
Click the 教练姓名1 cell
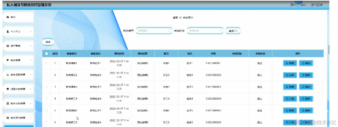95,63
